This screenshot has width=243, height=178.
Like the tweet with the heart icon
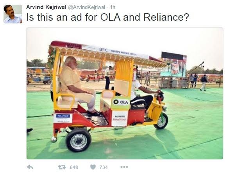coord(93,167)
